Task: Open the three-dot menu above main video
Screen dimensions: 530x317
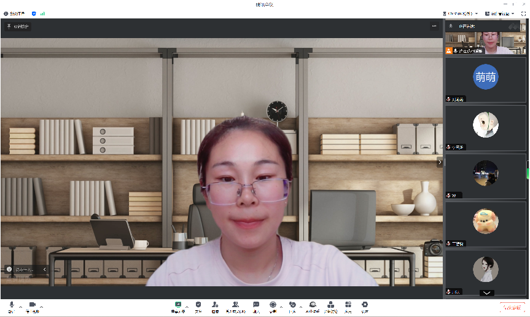Action: [x=434, y=26]
